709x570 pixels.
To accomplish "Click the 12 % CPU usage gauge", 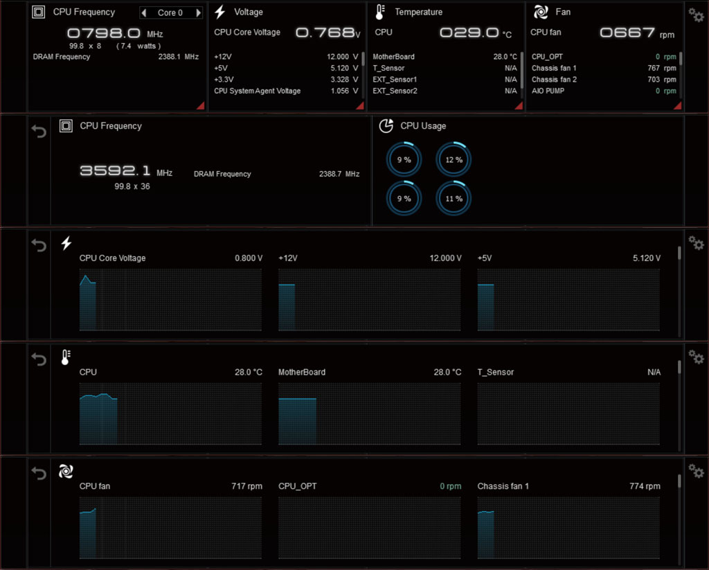I will point(454,160).
